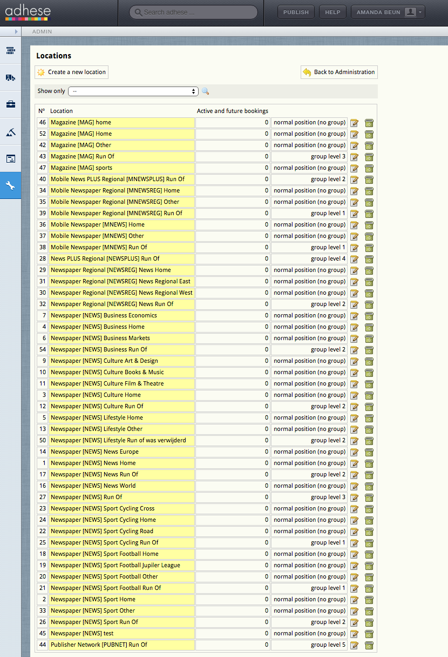Screen dimensions: 448x657
Task: Click edit icon for Magazine [MAG] sports
Action: coord(354,168)
